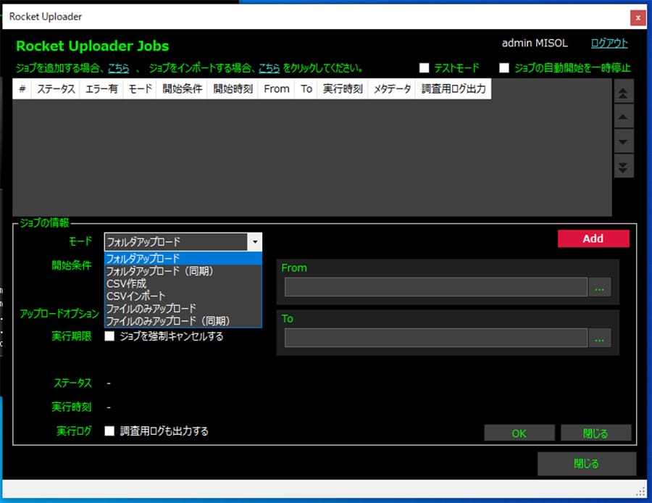Click the move-down single arrow button
Viewport: 652px width, 503px height.
tap(623, 141)
